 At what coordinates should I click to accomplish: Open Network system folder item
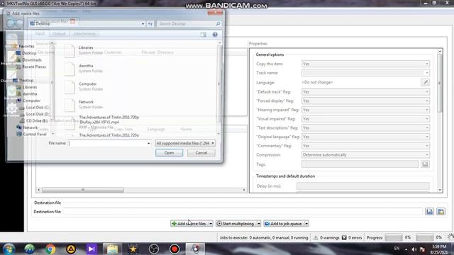(86, 104)
